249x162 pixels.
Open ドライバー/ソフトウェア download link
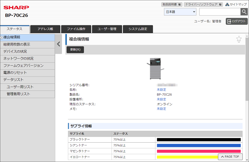point(203,4)
